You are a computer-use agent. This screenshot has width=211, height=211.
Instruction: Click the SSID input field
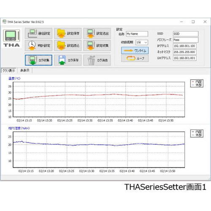click(x=186, y=34)
